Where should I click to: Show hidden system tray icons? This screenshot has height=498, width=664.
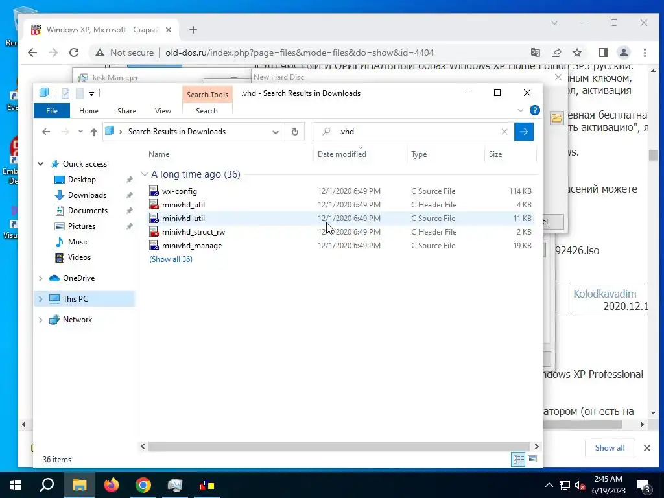click(x=549, y=485)
